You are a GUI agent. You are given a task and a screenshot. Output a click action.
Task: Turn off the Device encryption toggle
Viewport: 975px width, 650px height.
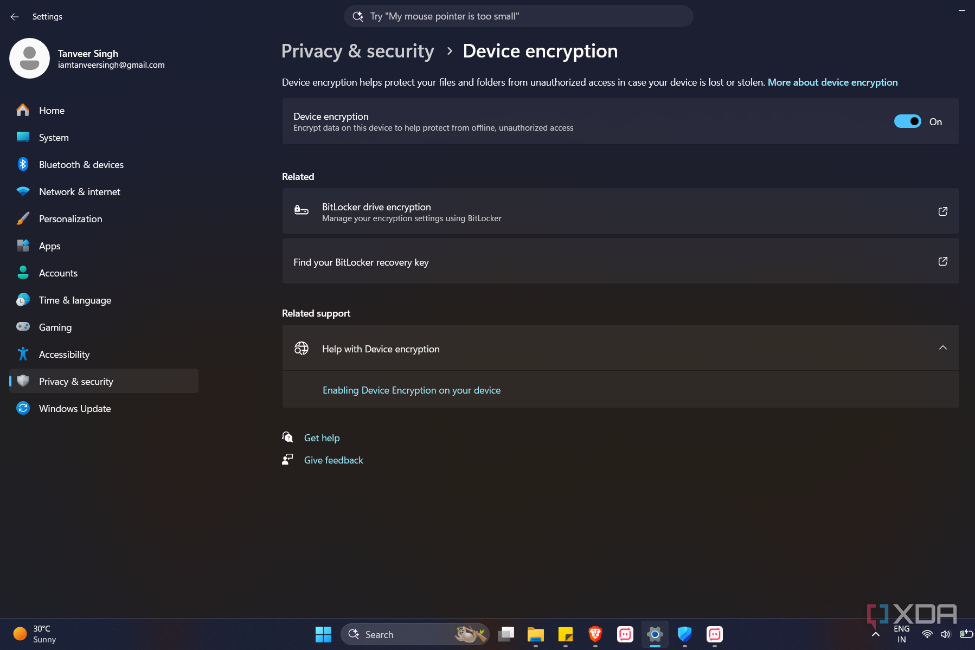tap(907, 121)
